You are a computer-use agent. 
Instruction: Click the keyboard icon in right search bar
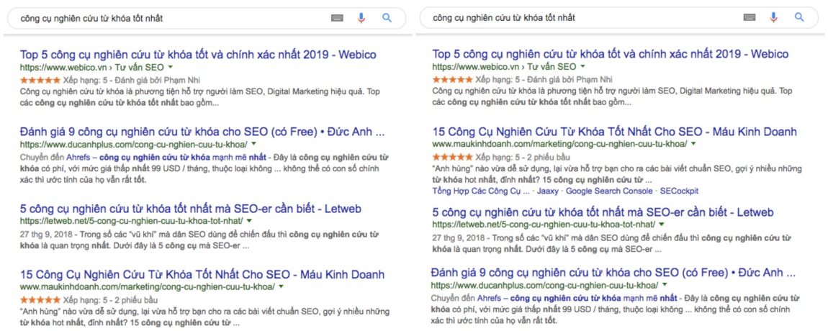[749, 17]
